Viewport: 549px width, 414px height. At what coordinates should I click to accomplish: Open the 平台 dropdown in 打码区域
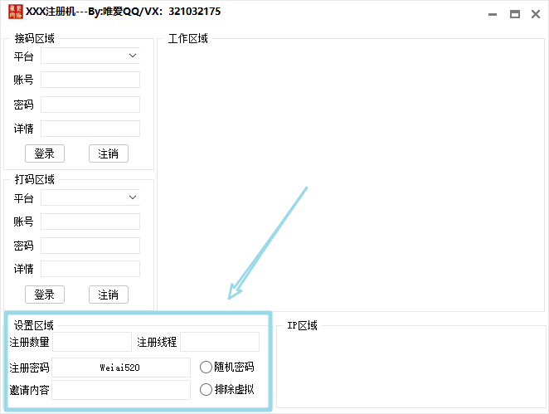pos(90,197)
